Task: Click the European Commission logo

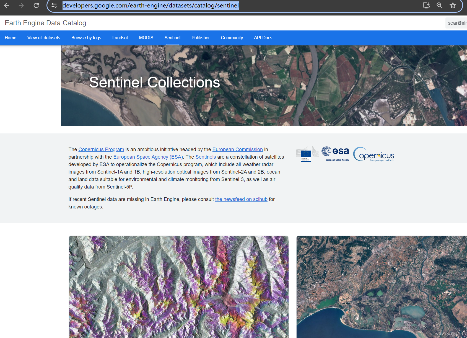Action: point(307,154)
